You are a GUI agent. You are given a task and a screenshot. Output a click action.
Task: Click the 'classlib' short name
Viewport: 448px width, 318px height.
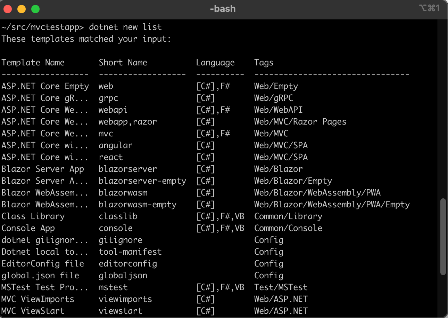118,216
